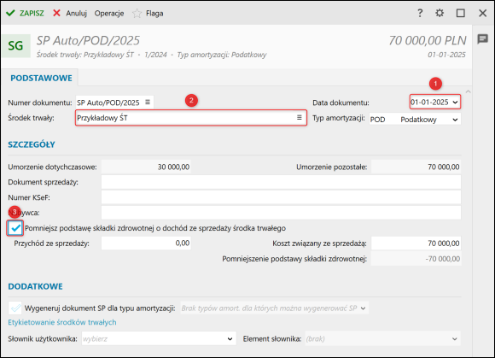This screenshot has height=358, width=495.
Task: Collapse the section using the up chevron
Action: [469, 91]
